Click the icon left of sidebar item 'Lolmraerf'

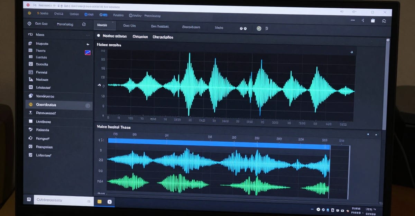click(x=30, y=155)
